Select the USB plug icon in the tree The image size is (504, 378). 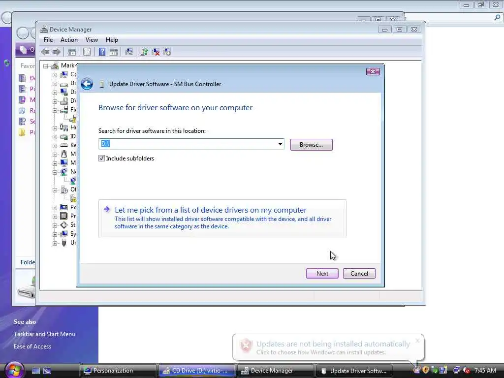pyautogui.click(x=64, y=243)
